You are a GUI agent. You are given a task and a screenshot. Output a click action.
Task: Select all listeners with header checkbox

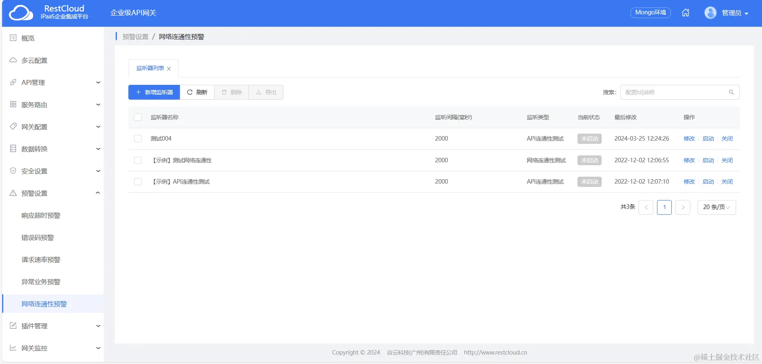(138, 117)
